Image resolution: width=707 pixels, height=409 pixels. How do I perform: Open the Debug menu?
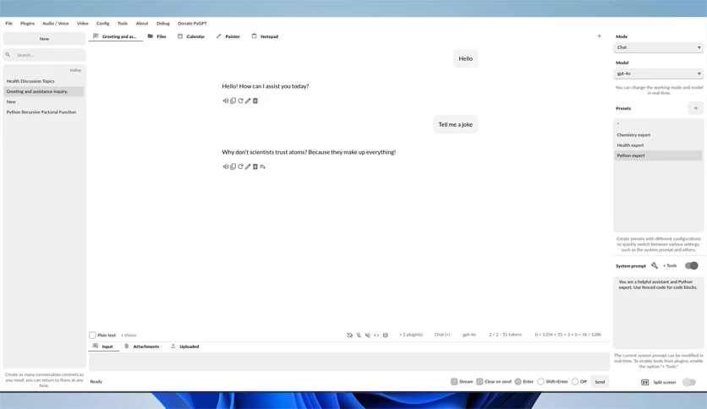pos(163,24)
